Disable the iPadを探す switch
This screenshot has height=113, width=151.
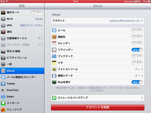137,82
